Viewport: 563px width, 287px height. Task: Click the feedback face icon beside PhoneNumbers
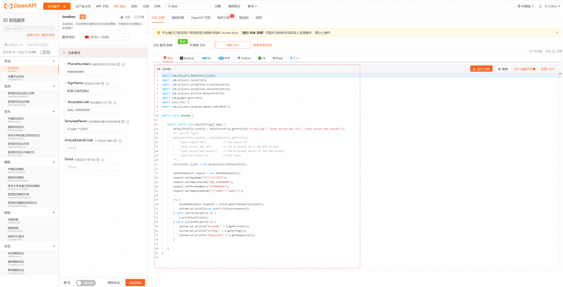click(123, 64)
